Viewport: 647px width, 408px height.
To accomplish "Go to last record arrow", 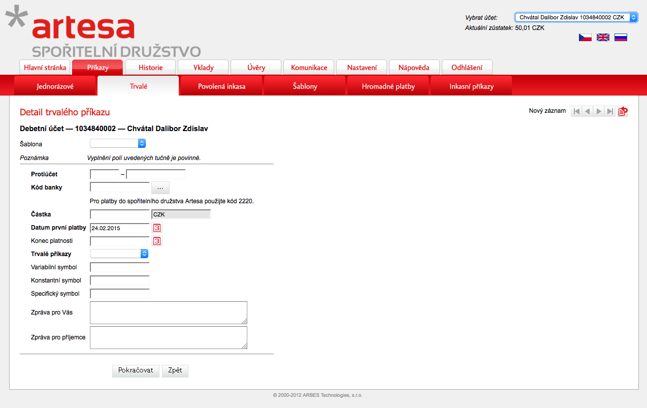I will [x=610, y=111].
